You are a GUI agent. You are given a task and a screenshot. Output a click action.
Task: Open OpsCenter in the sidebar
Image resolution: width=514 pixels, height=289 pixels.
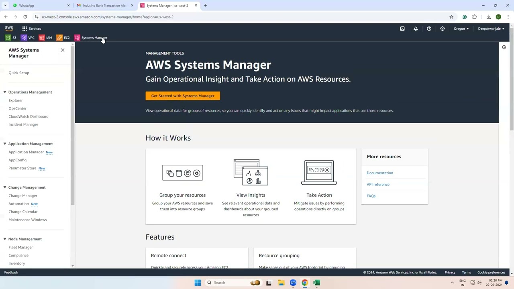pyautogui.click(x=17, y=108)
